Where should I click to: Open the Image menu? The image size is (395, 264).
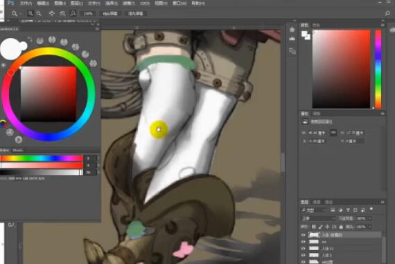pyautogui.click(x=60, y=3)
